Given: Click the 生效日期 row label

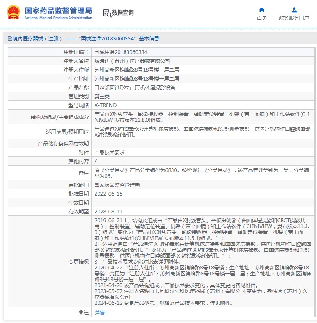Looking at the screenshot, I should (79, 203).
